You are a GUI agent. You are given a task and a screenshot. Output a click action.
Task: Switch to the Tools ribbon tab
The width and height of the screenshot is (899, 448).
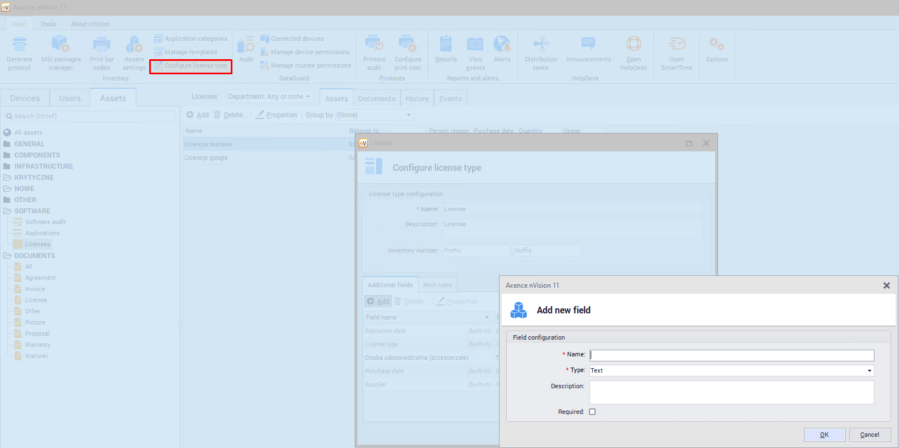pos(48,24)
